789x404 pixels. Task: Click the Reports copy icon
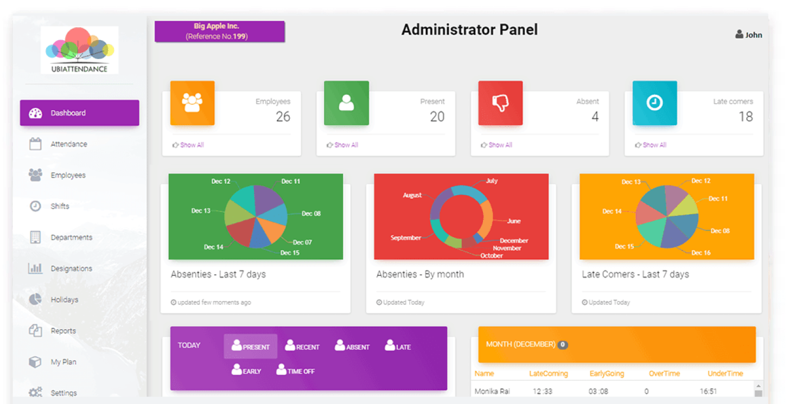tap(35, 330)
